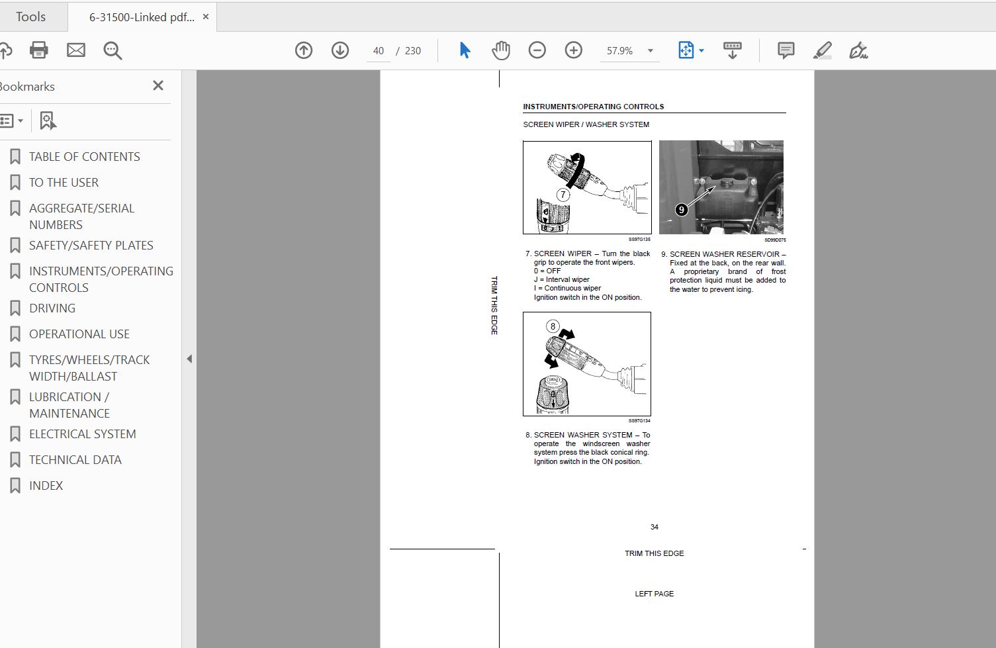Go to next page with down arrow

coord(340,50)
